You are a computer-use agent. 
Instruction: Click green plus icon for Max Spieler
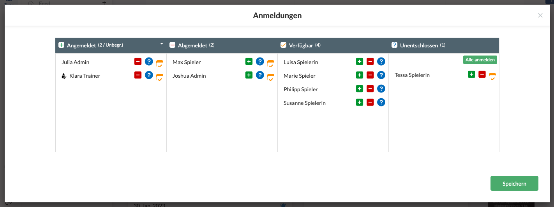(249, 61)
